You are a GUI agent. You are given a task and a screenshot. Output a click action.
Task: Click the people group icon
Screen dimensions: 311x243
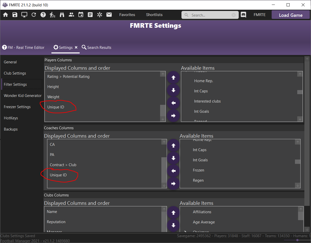pos(71,15)
